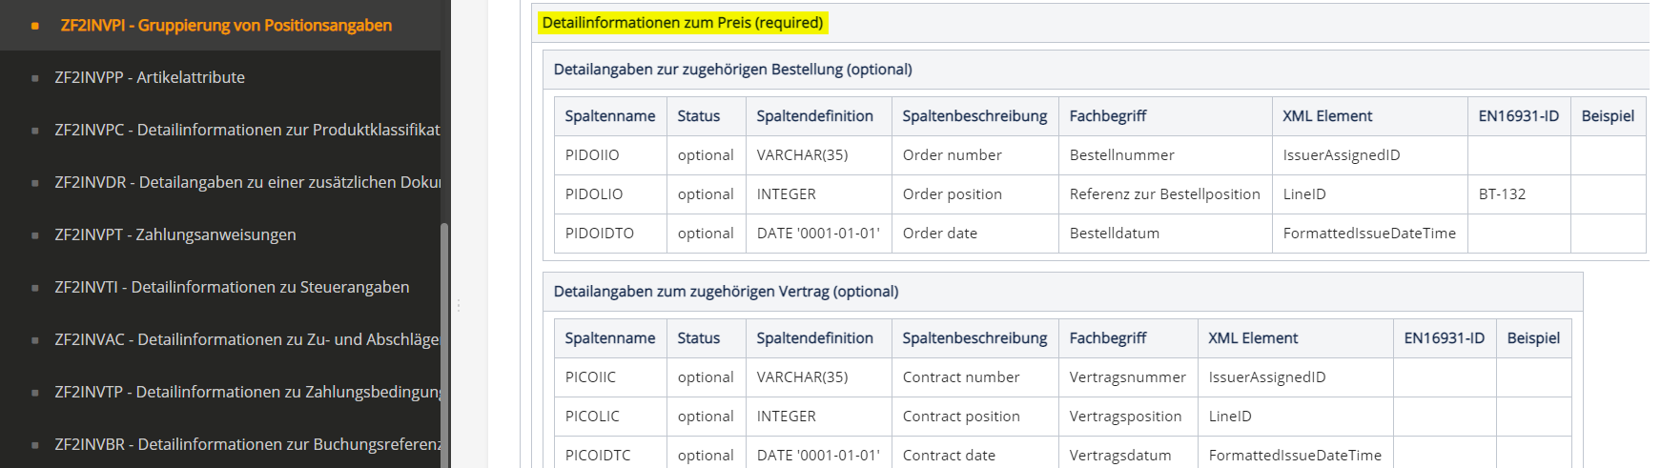Image resolution: width=1661 pixels, height=468 pixels.
Task: Open ZF2INVAC Zu- und Abschläge entry
Action: point(246,339)
